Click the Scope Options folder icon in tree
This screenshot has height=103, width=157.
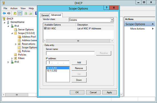[19, 48]
